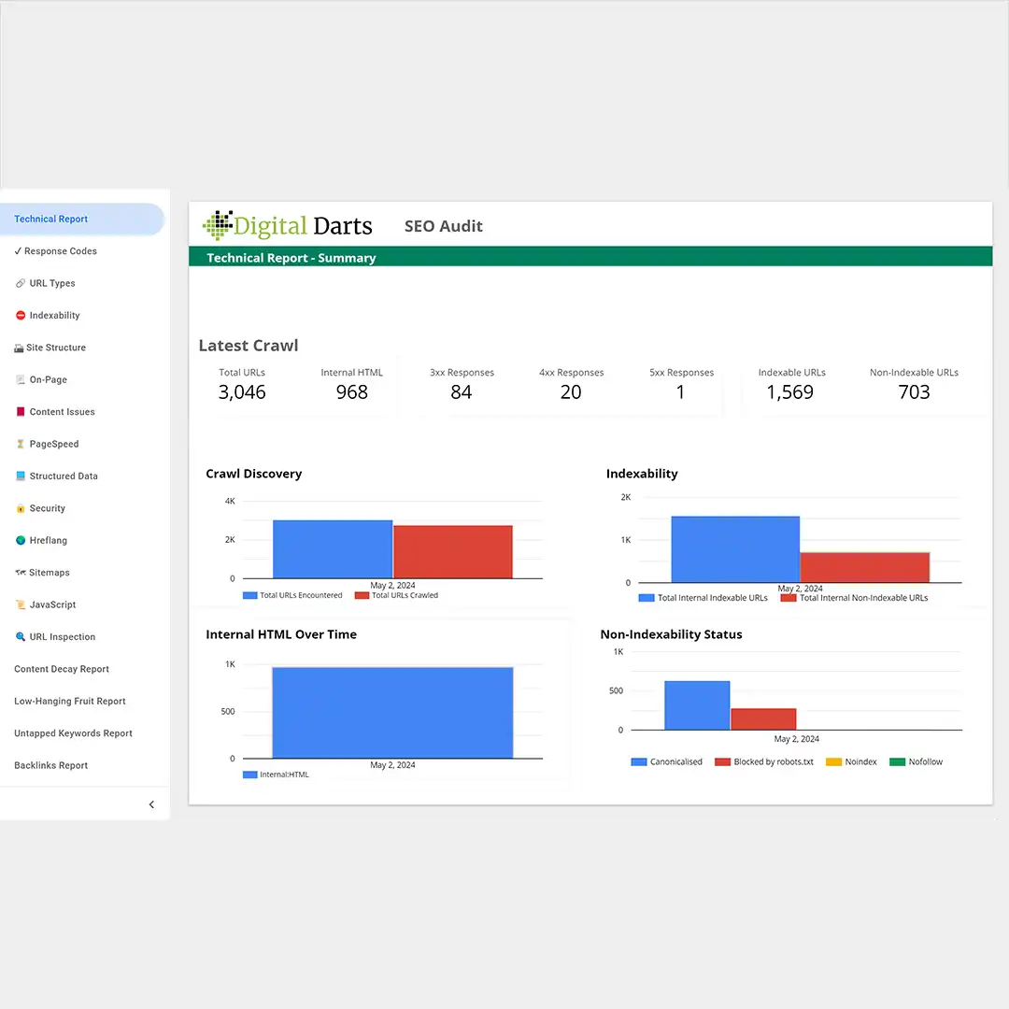Open the Low-Hanging Fruit Report
The width and height of the screenshot is (1009, 1009).
pos(70,702)
